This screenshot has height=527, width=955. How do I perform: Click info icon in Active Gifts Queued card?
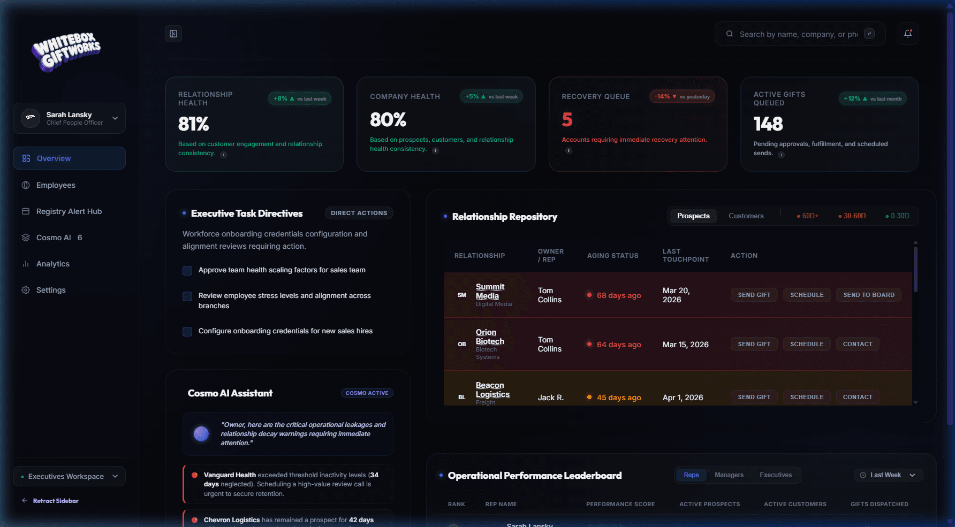pyautogui.click(x=782, y=155)
